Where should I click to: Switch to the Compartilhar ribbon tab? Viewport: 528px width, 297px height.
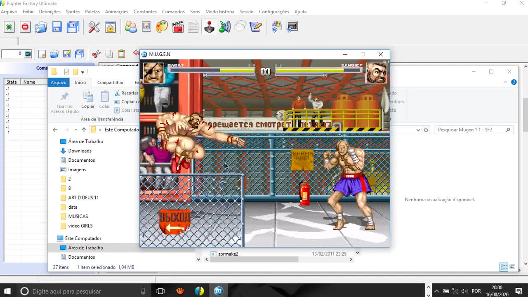[110, 82]
